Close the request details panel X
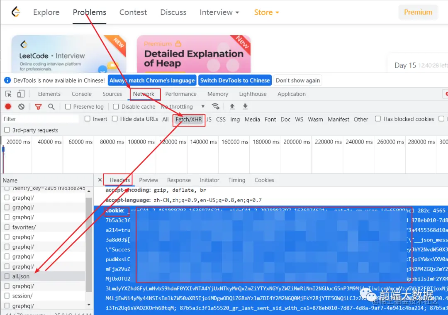Viewport: 448px width, 315px height. [x=100, y=180]
